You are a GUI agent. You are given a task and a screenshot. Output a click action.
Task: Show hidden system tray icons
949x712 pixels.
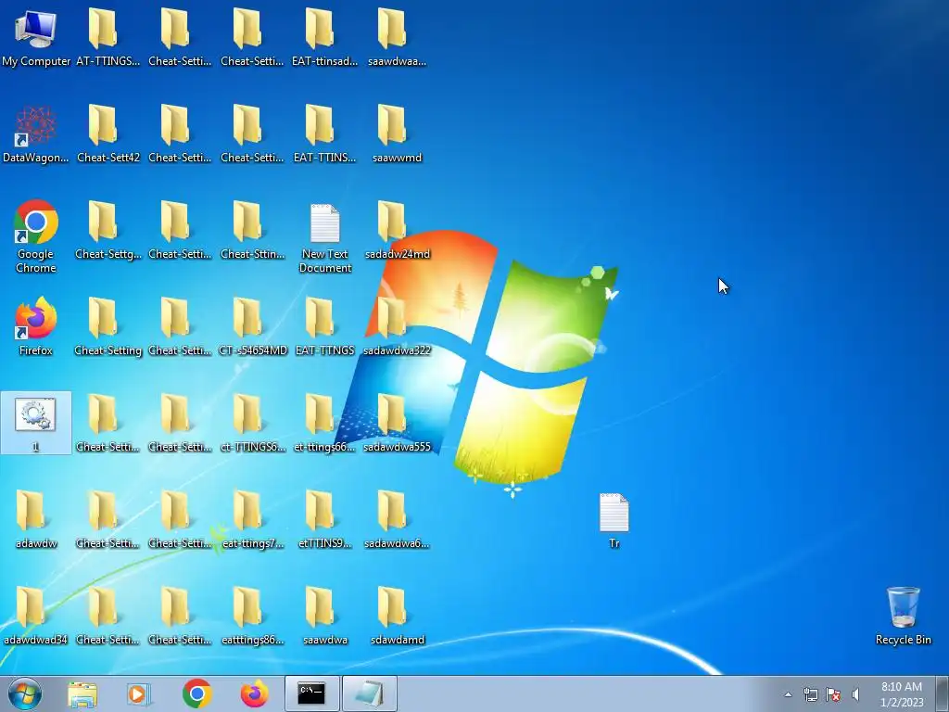coord(788,694)
